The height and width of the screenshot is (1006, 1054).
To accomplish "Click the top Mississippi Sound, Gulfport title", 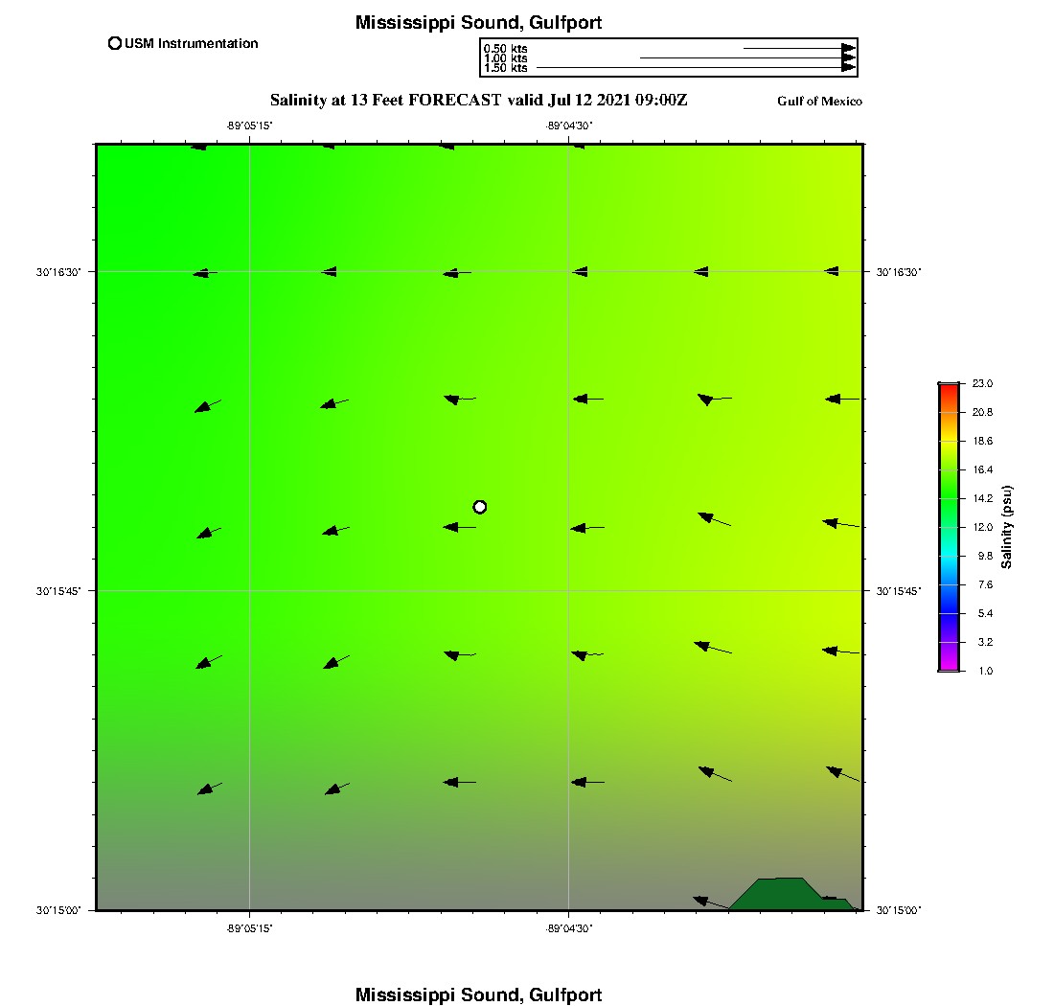I will pos(478,23).
